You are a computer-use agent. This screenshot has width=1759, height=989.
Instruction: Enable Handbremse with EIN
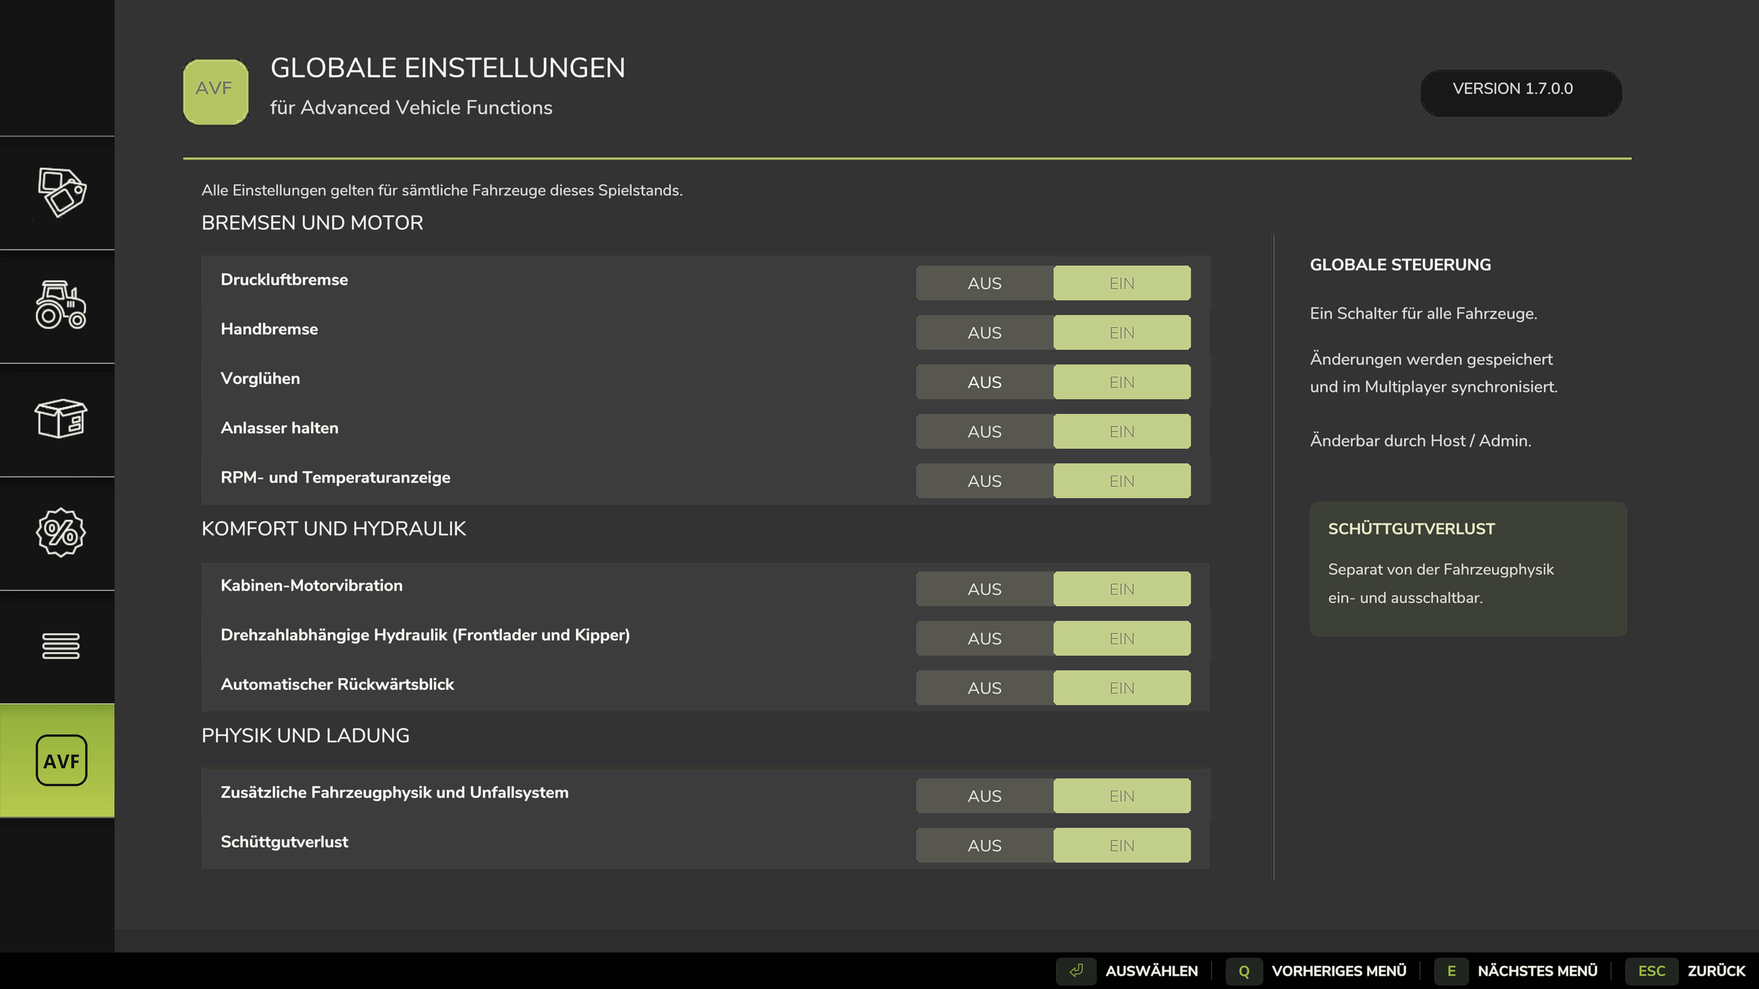click(x=1122, y=332)
